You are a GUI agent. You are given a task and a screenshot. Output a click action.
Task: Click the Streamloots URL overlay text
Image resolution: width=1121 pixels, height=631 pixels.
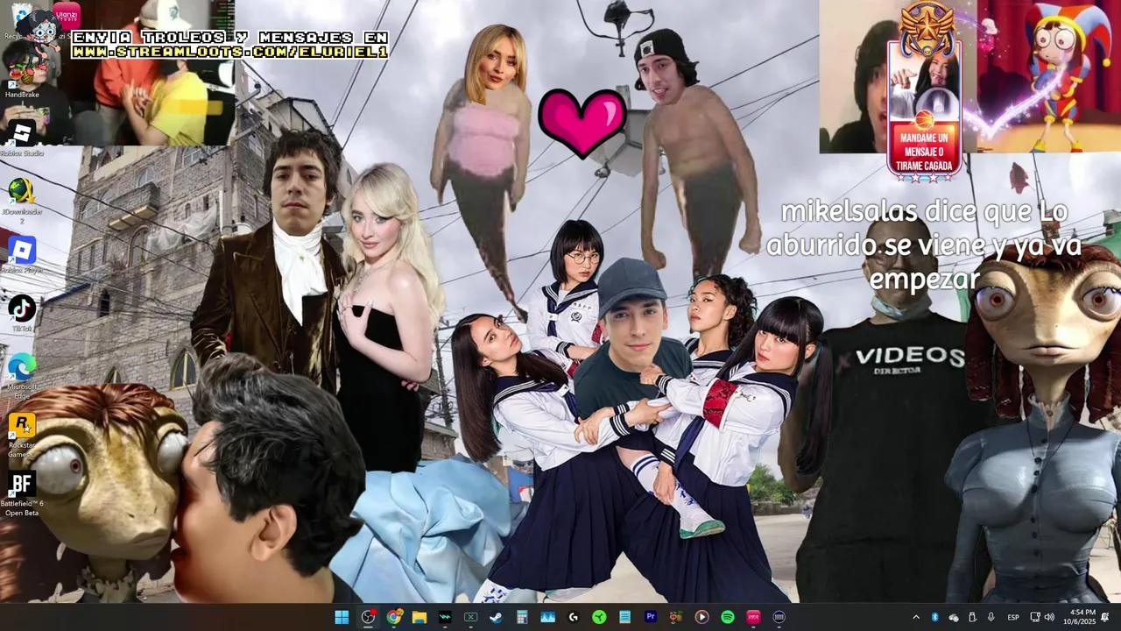pyautogui.click(x=229, y=53)
